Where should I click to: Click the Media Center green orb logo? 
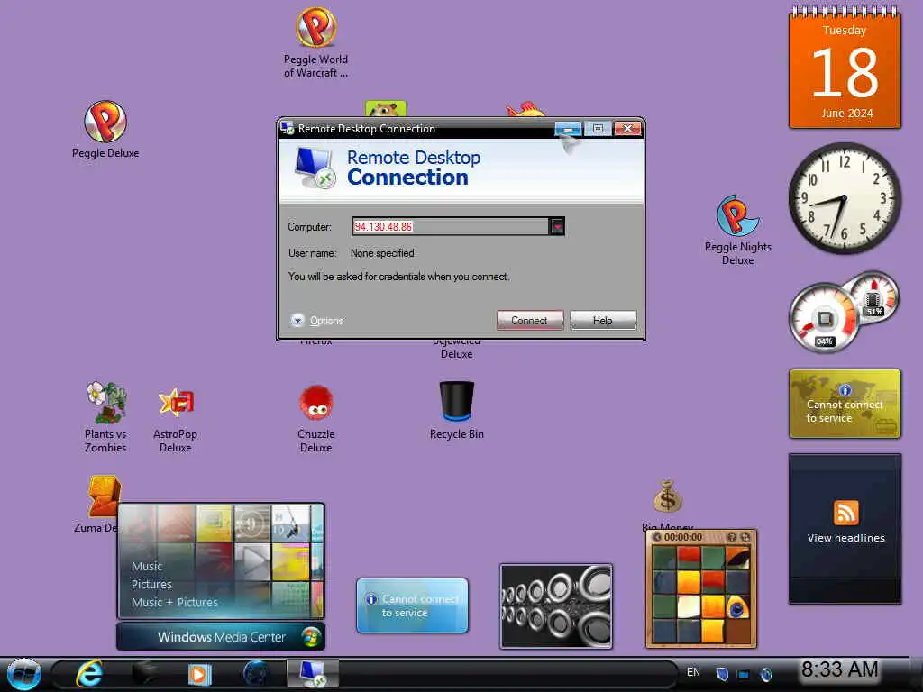[x=311, y=637]
